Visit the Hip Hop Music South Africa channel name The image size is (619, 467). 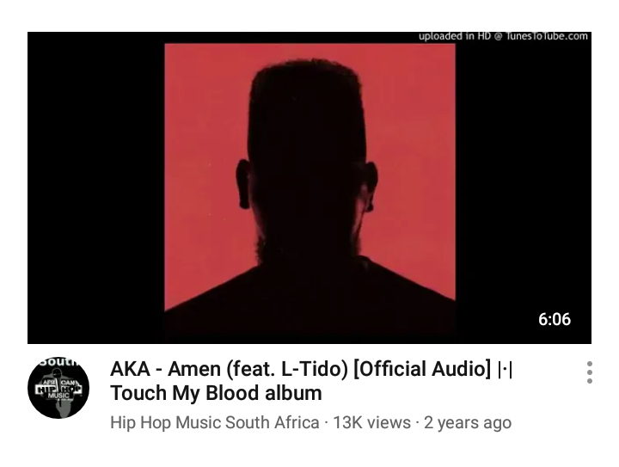[215, 422]
